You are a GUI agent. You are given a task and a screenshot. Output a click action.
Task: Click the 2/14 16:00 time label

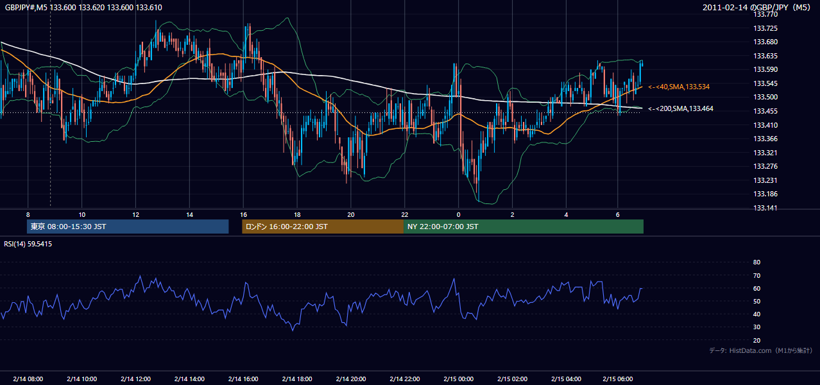[x=243, y=379]
